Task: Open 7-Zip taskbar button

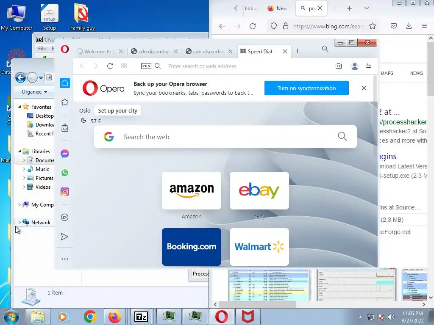Action: (x=141, y=317)
